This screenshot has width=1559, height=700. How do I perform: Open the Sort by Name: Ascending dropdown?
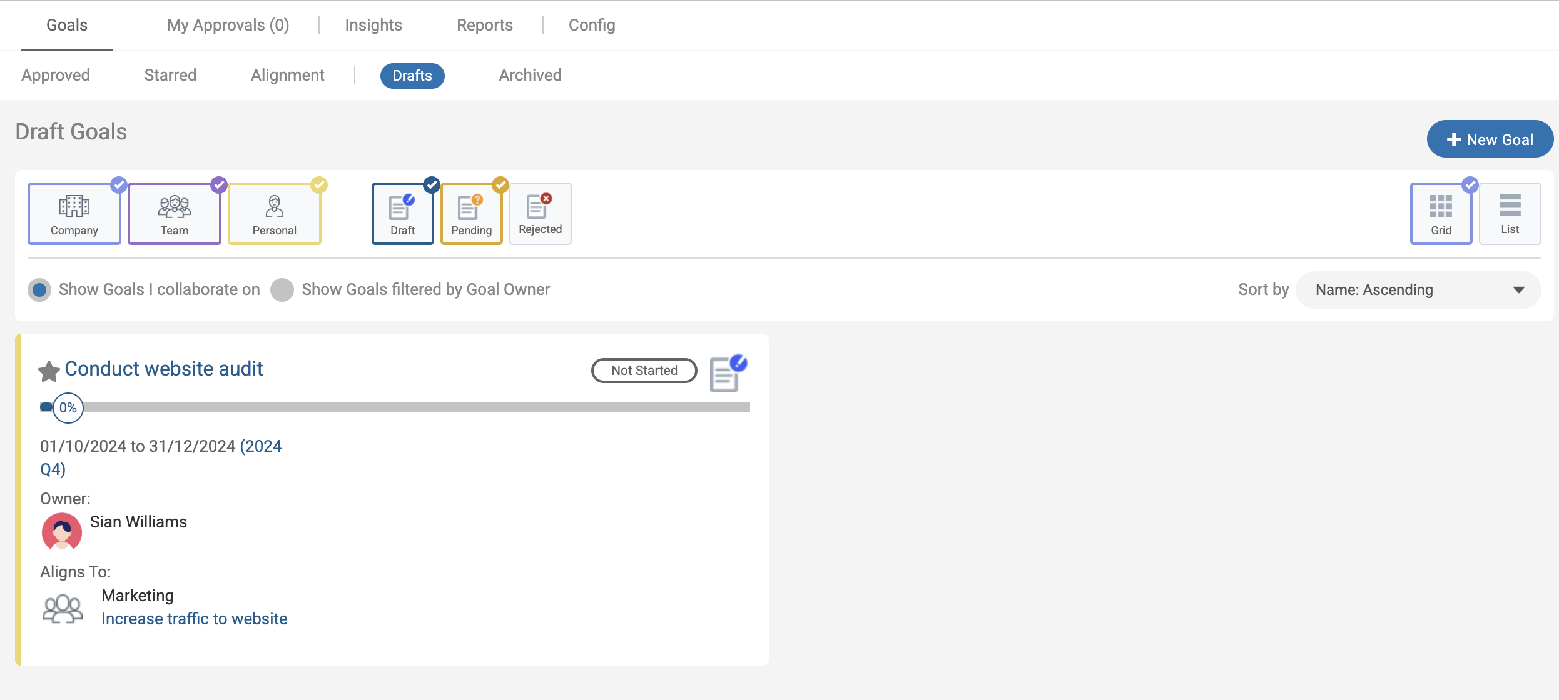(x=1418, y=290)
